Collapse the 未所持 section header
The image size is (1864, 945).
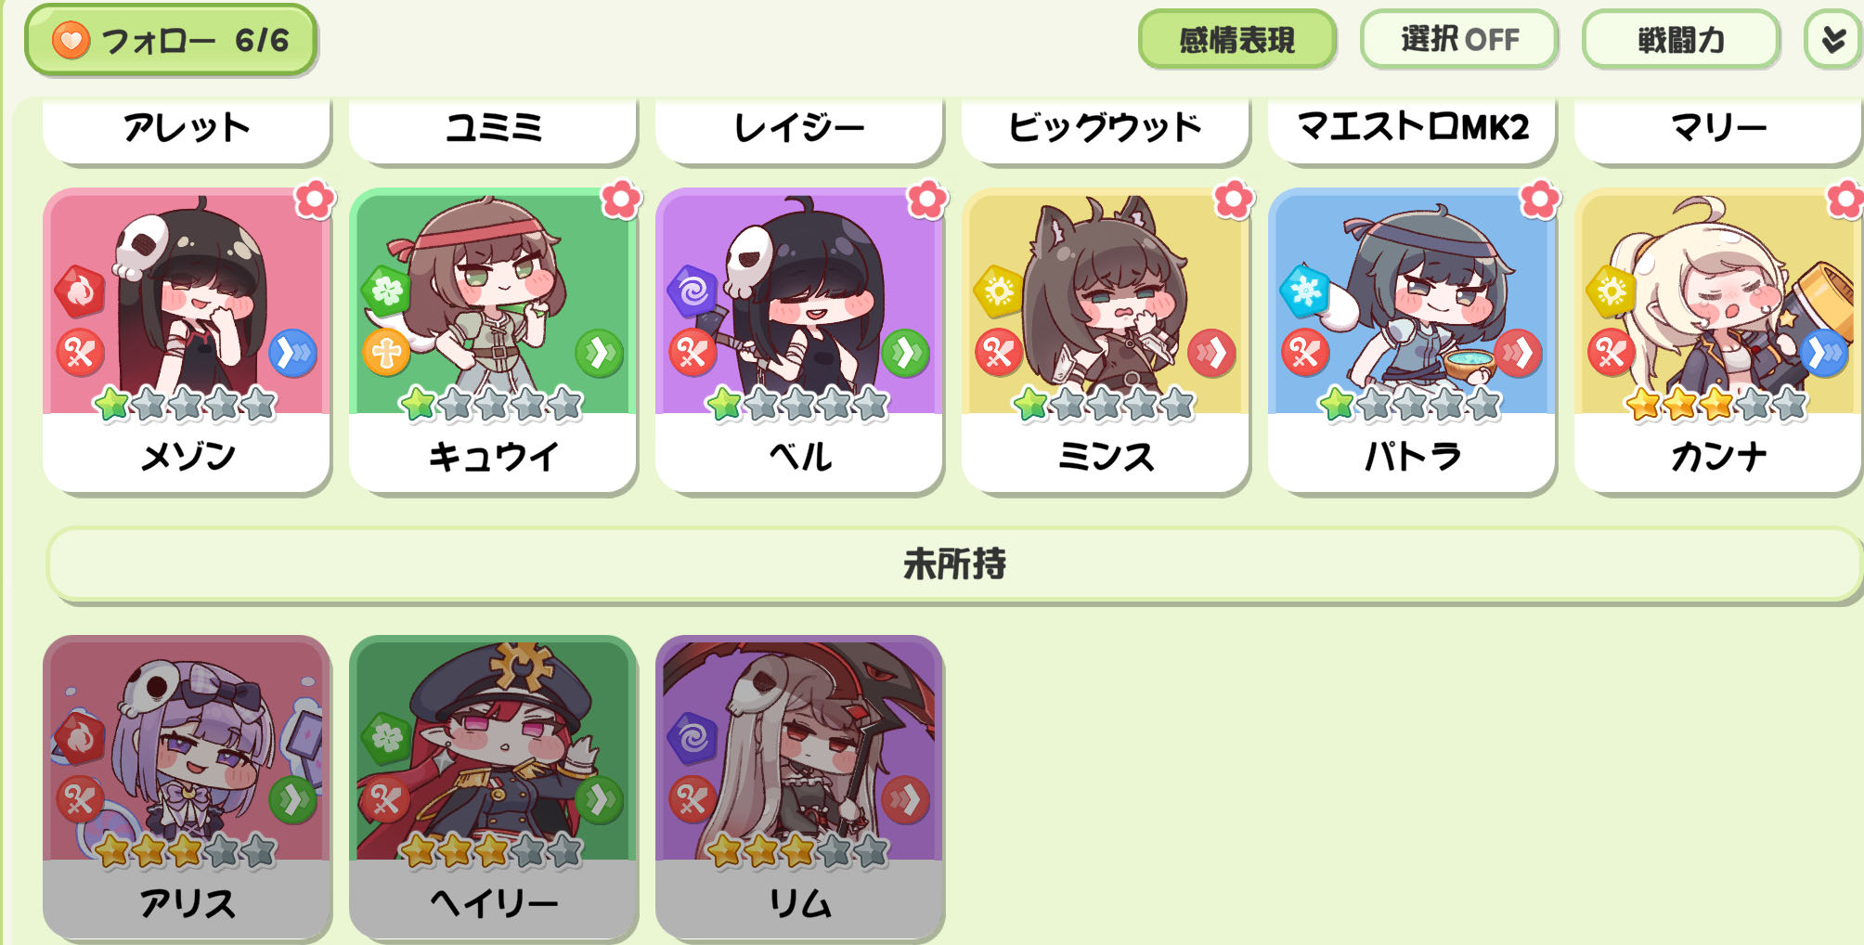coord(954,564)
